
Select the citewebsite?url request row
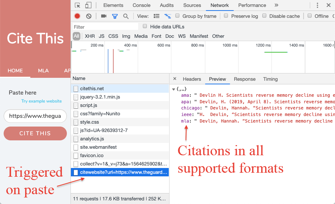click(x=120, y=172)
